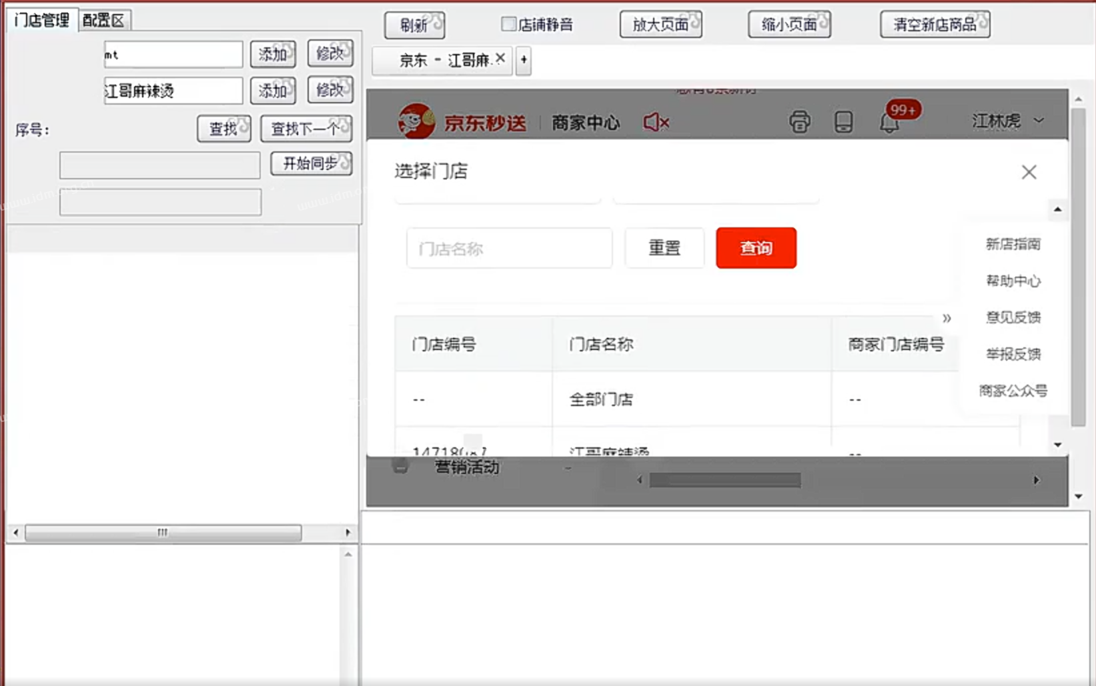Click the 刷新 button

(414, 25)
